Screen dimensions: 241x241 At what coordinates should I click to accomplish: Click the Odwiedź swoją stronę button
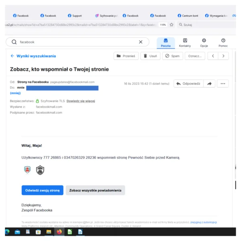pyautogui.click(x=42, y=190)
